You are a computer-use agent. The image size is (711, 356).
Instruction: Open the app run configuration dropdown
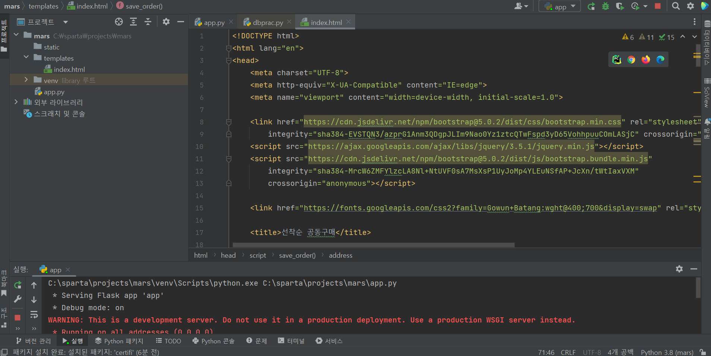560,6
